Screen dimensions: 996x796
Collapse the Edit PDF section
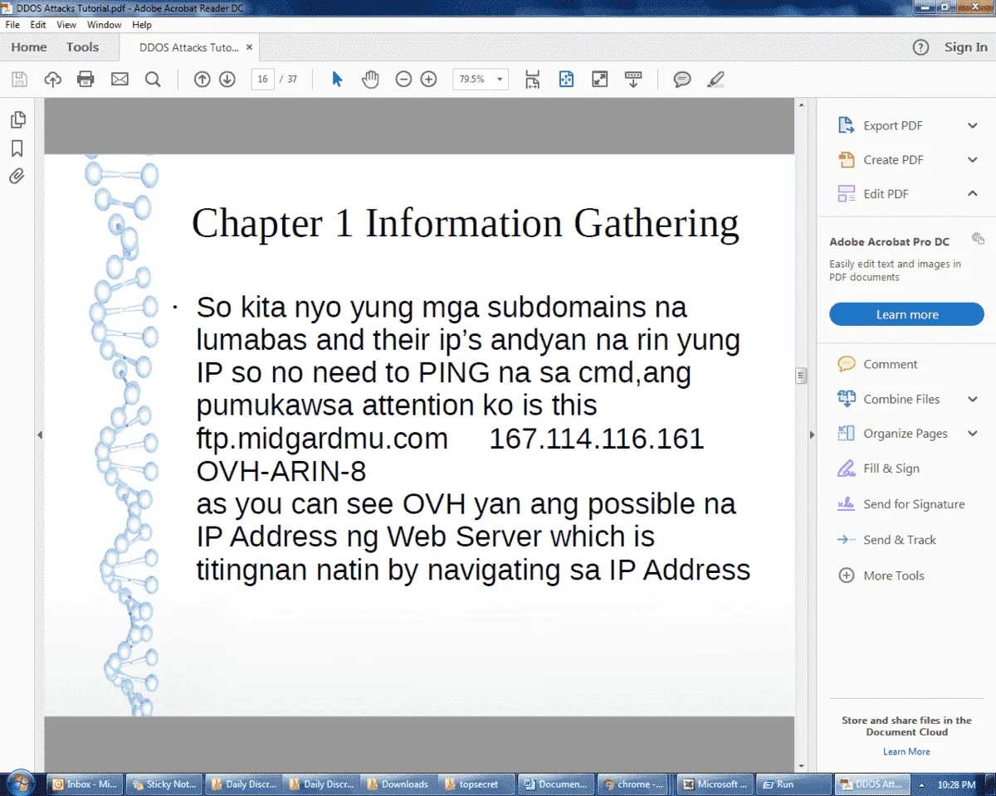pyautogui.click(x=973, y=193)
